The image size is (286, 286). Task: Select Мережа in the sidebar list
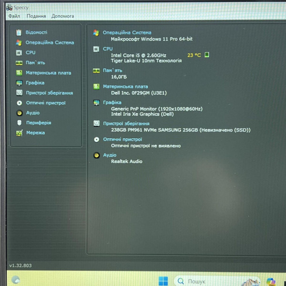pyautogui.click(x=35, y=133)
